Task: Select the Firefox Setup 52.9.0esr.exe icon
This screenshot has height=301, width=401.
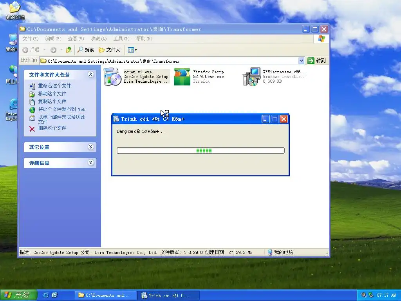Action: coord(182,76)
